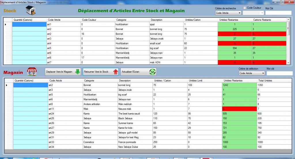Viewport: 295px width, 159px height.
Task: Click the Stock warehouse icon
Action: 31,10
